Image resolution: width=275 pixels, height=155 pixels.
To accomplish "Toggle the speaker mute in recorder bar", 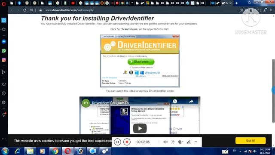I will [165, 142].
